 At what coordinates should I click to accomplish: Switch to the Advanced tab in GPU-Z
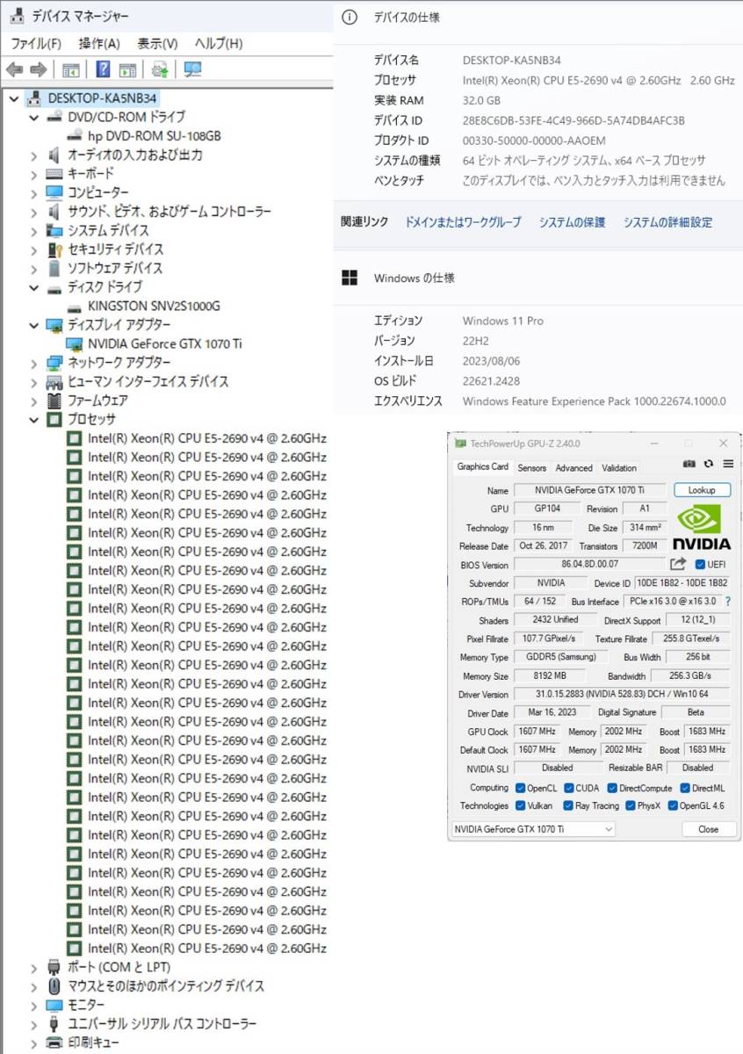tap(573, 468)
